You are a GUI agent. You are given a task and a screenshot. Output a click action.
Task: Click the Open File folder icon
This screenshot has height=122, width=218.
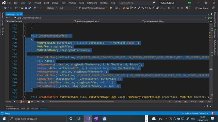coord(22,8)
